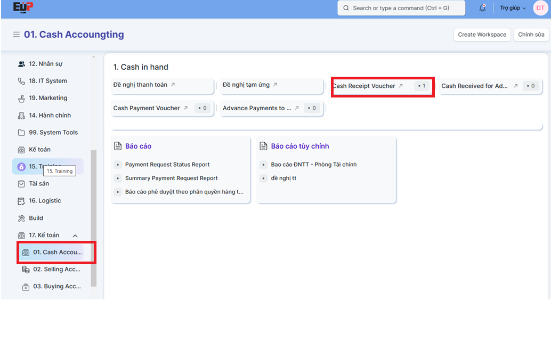Open the Trợ giúp help dropdown
The image size is (551, 342).
(x=513, y=8)
